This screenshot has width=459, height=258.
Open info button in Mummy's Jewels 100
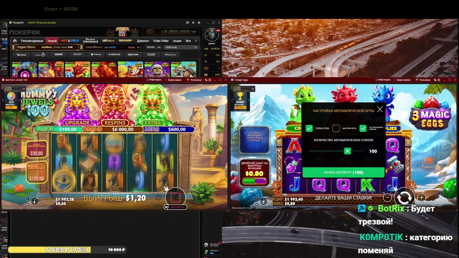[x=34, y=201]
